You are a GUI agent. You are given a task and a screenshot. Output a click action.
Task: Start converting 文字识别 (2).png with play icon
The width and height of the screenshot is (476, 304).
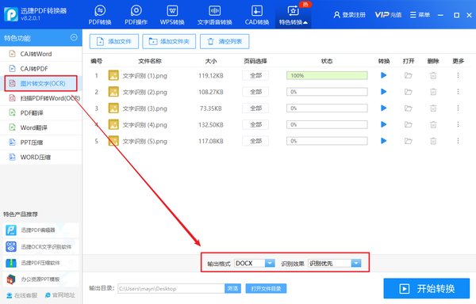[x=384, y=92]
